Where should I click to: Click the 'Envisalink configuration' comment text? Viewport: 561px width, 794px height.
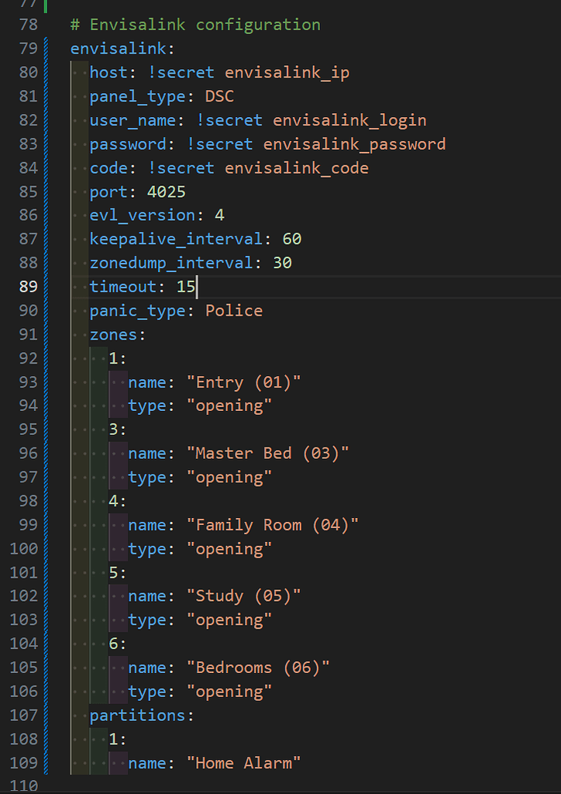coord(205,25)
